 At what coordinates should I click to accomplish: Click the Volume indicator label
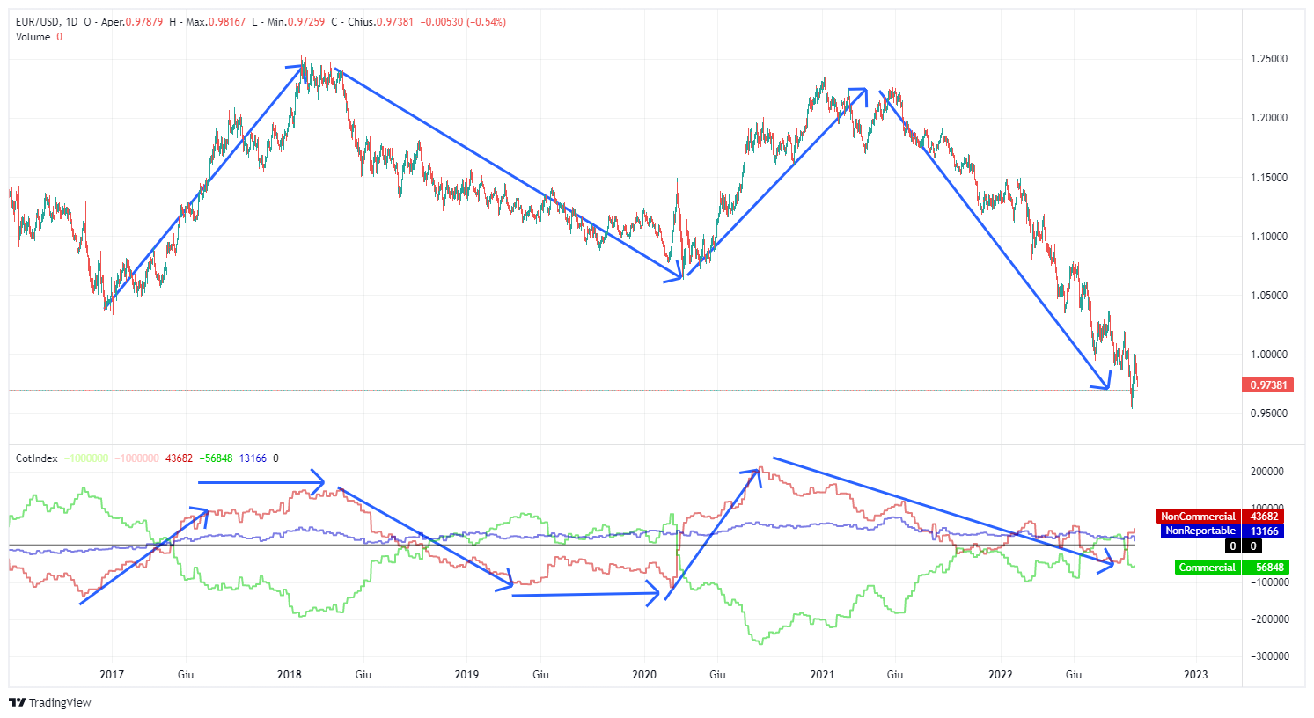[33, 37]
